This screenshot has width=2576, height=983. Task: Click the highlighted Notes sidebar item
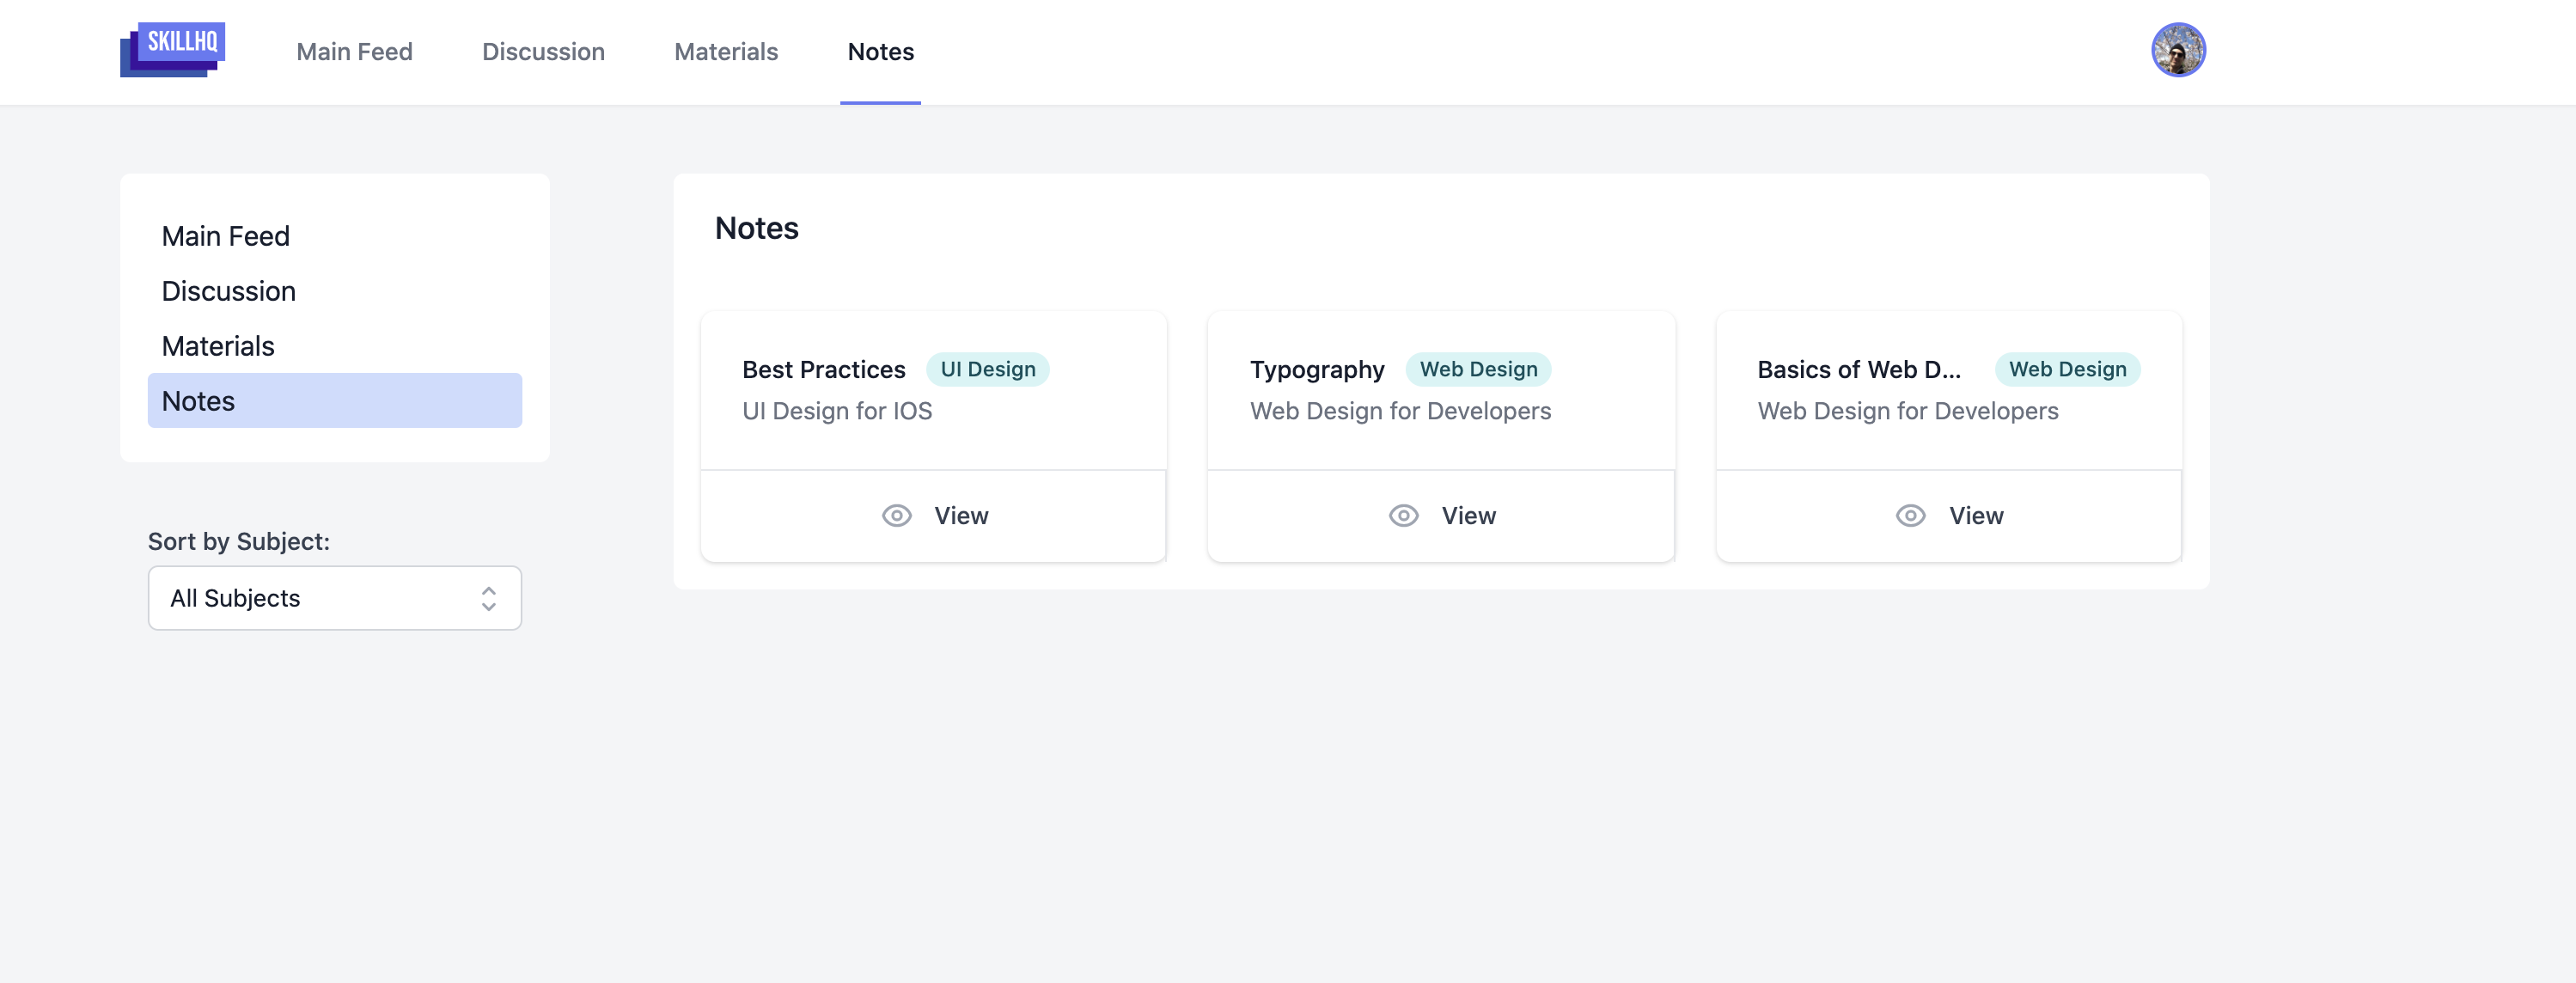pyautogui.click(x=334, y=401)
